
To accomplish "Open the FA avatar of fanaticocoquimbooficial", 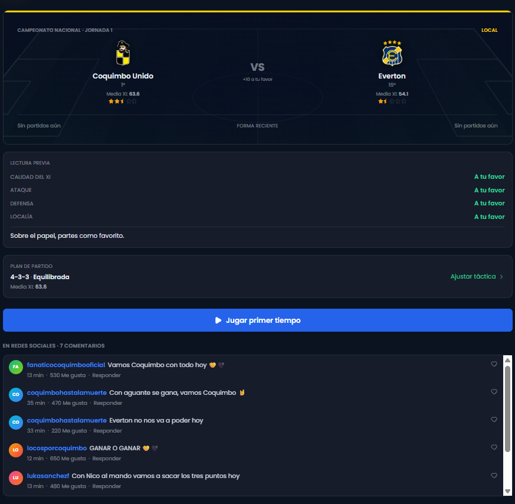I will coord(16,366).
